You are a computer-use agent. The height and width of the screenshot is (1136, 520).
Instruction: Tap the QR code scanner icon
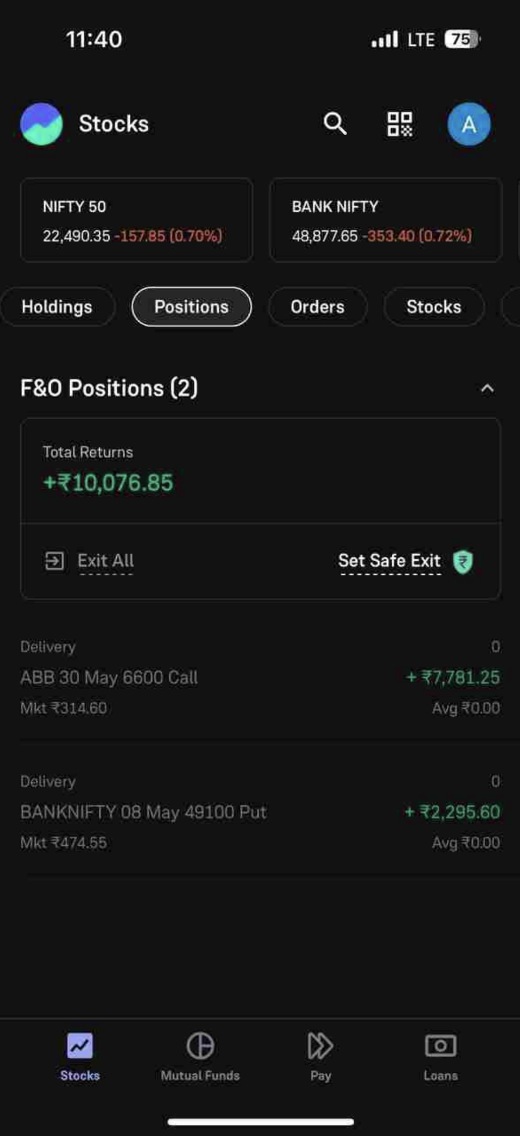[399, 124]
